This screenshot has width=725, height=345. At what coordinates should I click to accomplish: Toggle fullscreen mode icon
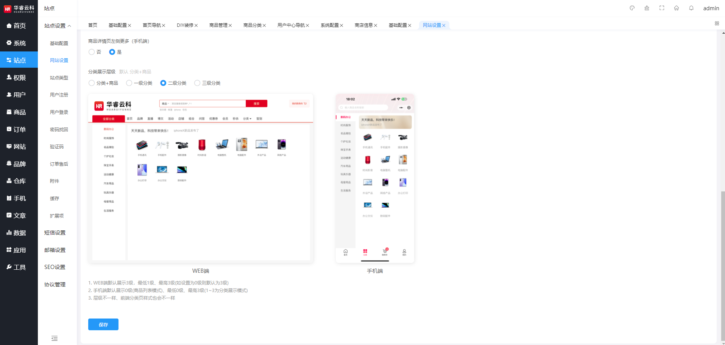tap(662, 8)
